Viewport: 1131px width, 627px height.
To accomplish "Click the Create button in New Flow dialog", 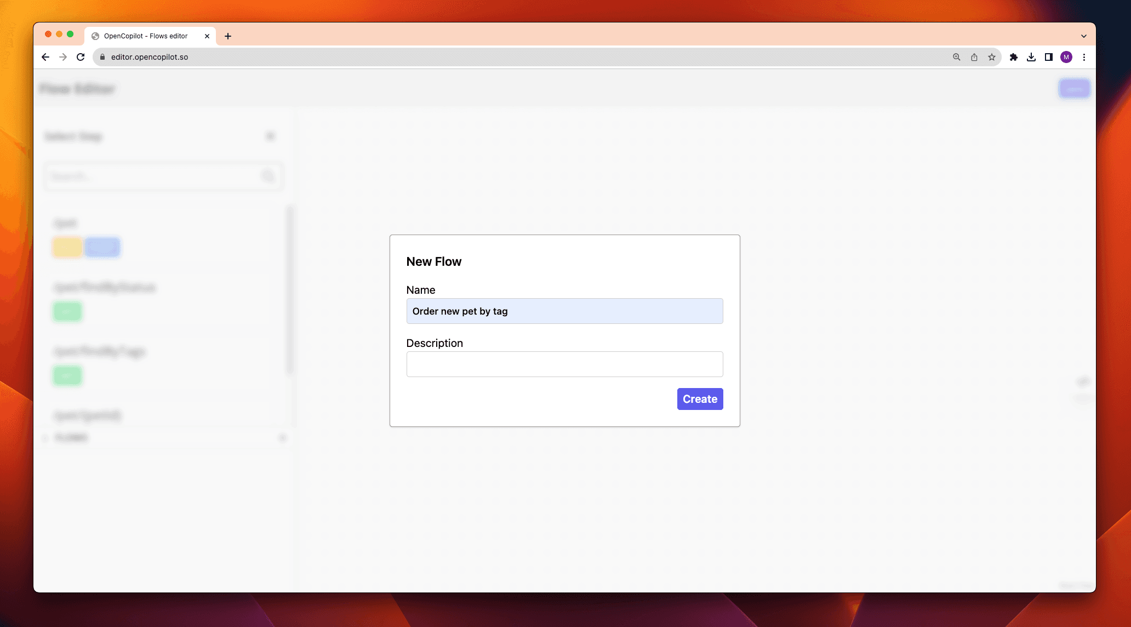I will coord(700,399).
